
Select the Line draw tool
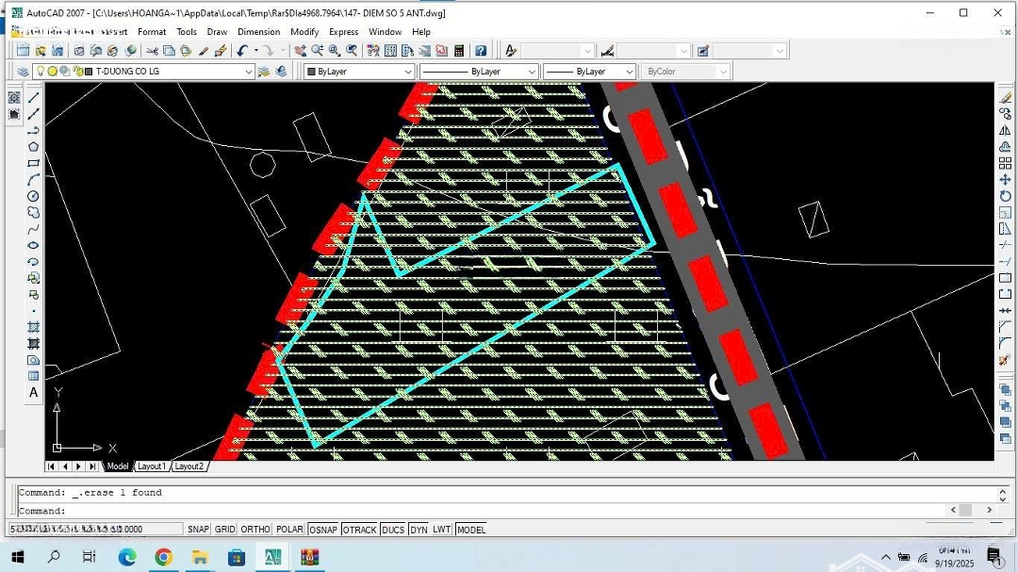coord(34,97)
